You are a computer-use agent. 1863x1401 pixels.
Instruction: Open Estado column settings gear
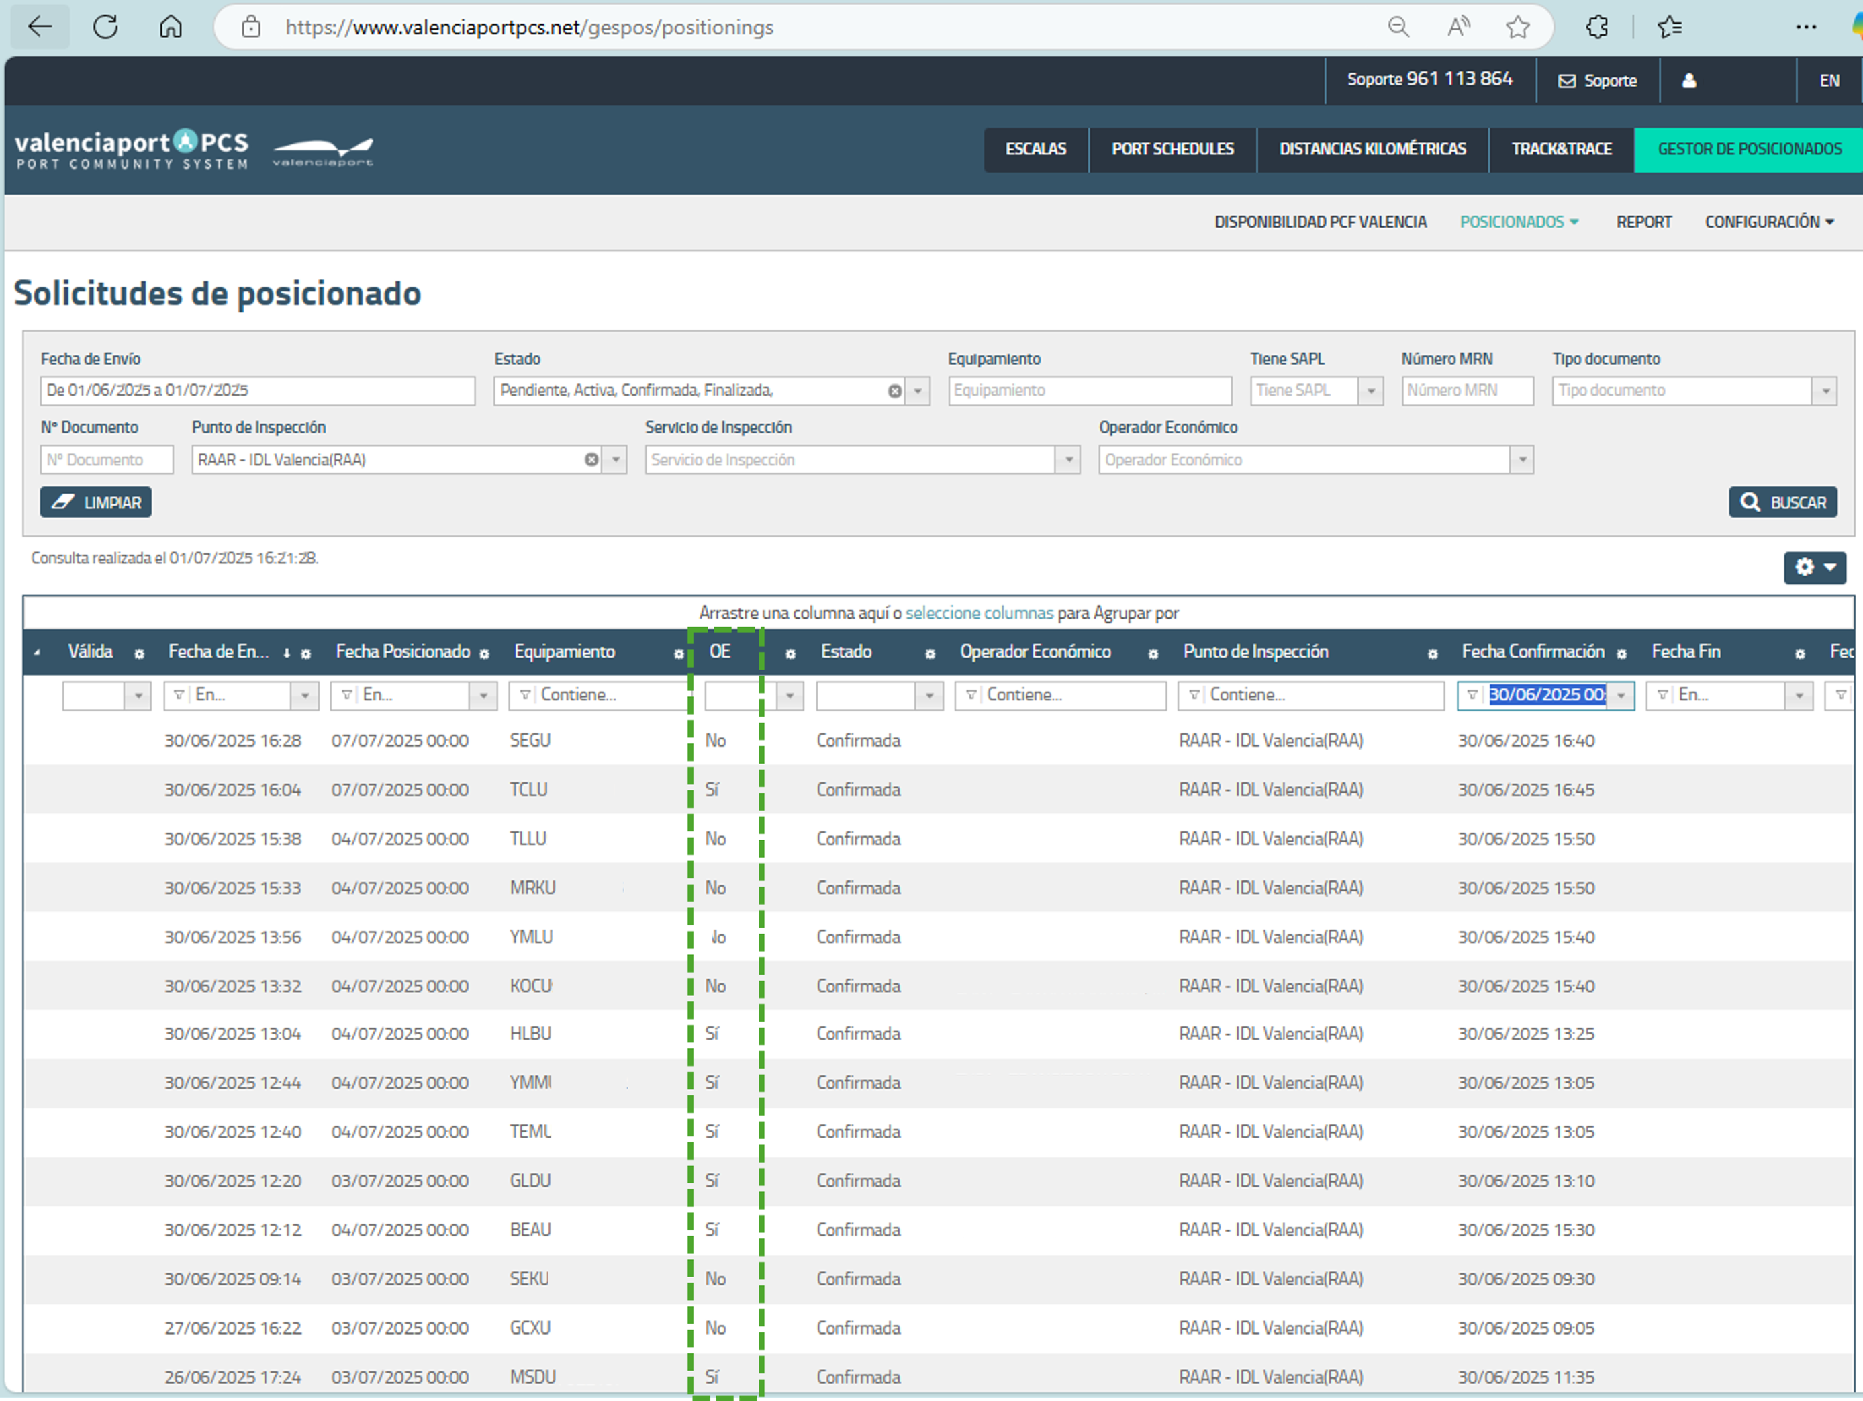[x=930, y=653]
